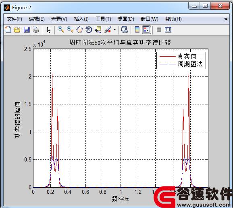Select the Edit Plot arrow tool
233x208 pixels.
(x=49, y=30)
